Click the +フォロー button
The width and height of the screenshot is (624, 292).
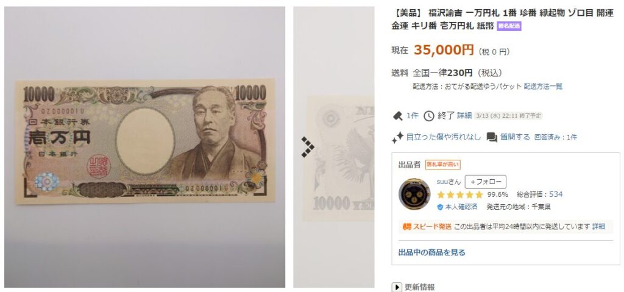pyautogui.click(x=486, y=182)
